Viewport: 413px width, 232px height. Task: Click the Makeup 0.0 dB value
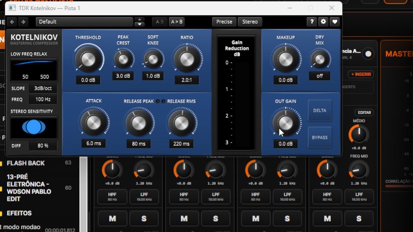(x=285, y=80)
